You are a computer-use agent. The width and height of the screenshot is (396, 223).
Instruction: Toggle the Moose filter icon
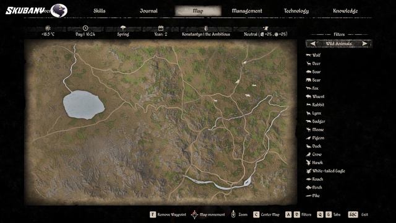(x=308, y=129)
